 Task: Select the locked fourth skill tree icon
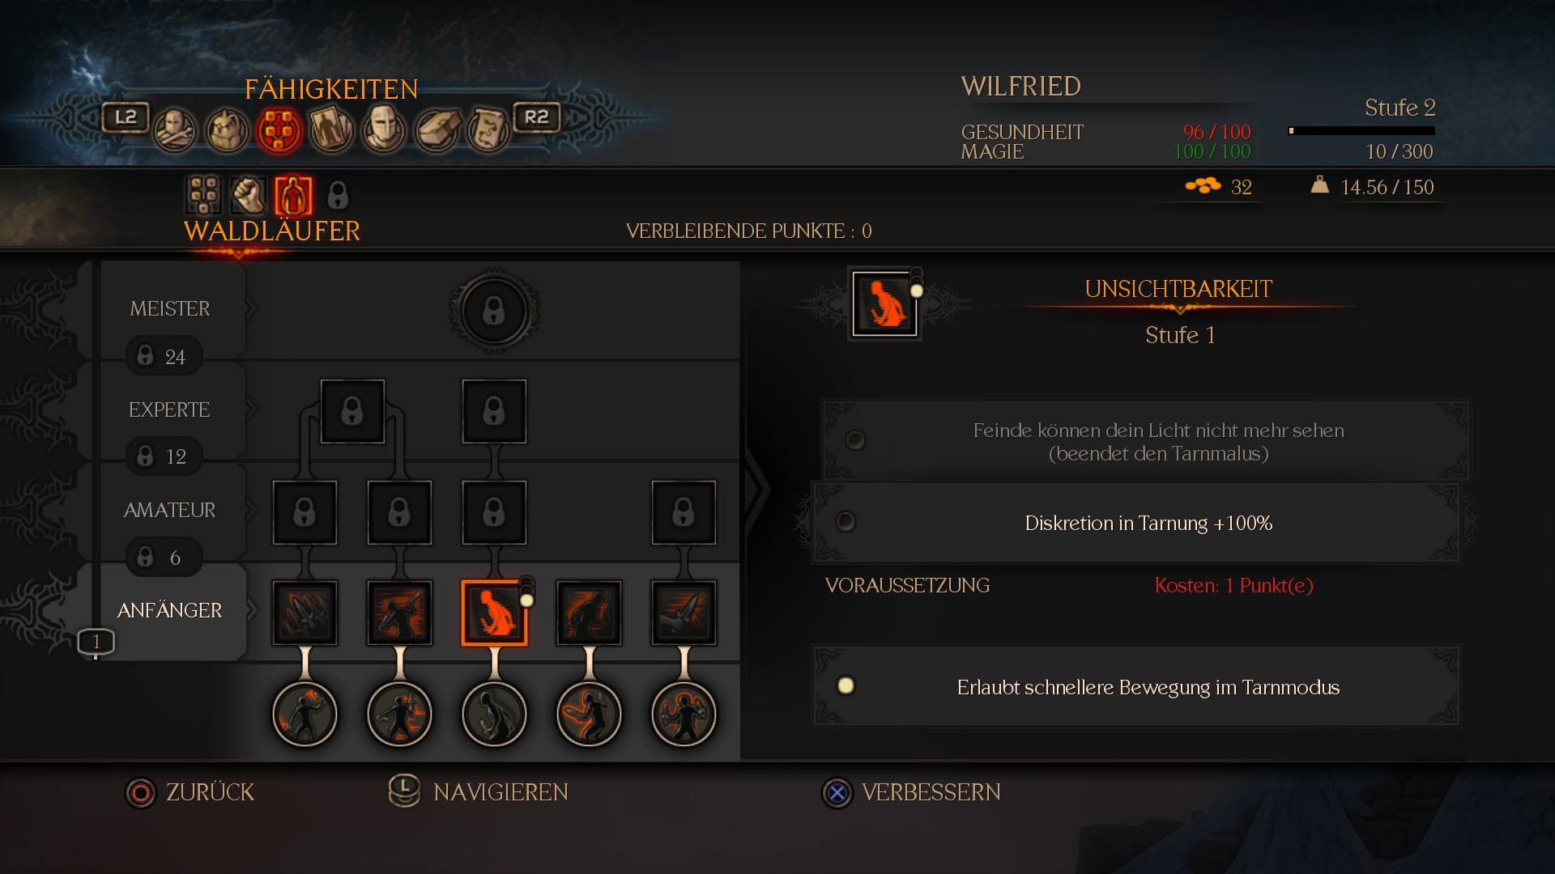click(338, 195)
